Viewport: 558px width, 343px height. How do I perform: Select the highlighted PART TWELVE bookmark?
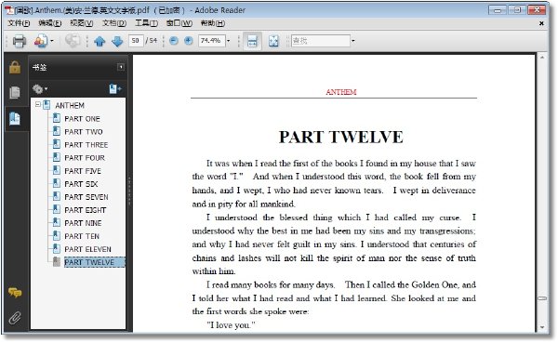(94, 262)
